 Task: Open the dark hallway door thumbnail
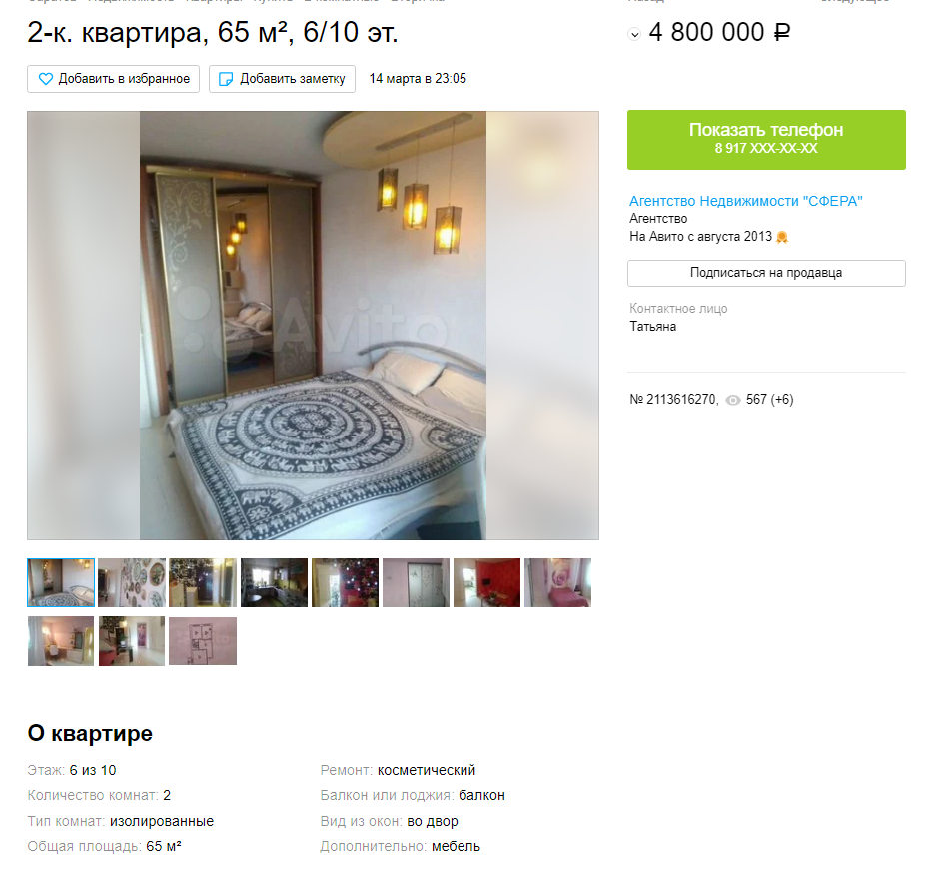pos(203,583)
